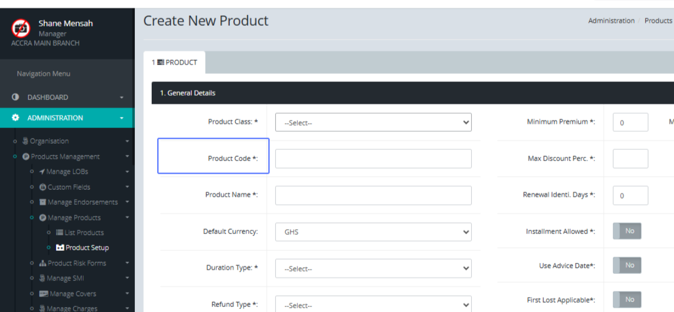Viewport: 674px width, 312px height.
Task: Open List Products in sidebar menu
Action: point(84,232)
